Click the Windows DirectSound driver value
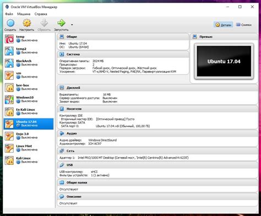This screenshot has height=216, width=261. coord(102,140)
